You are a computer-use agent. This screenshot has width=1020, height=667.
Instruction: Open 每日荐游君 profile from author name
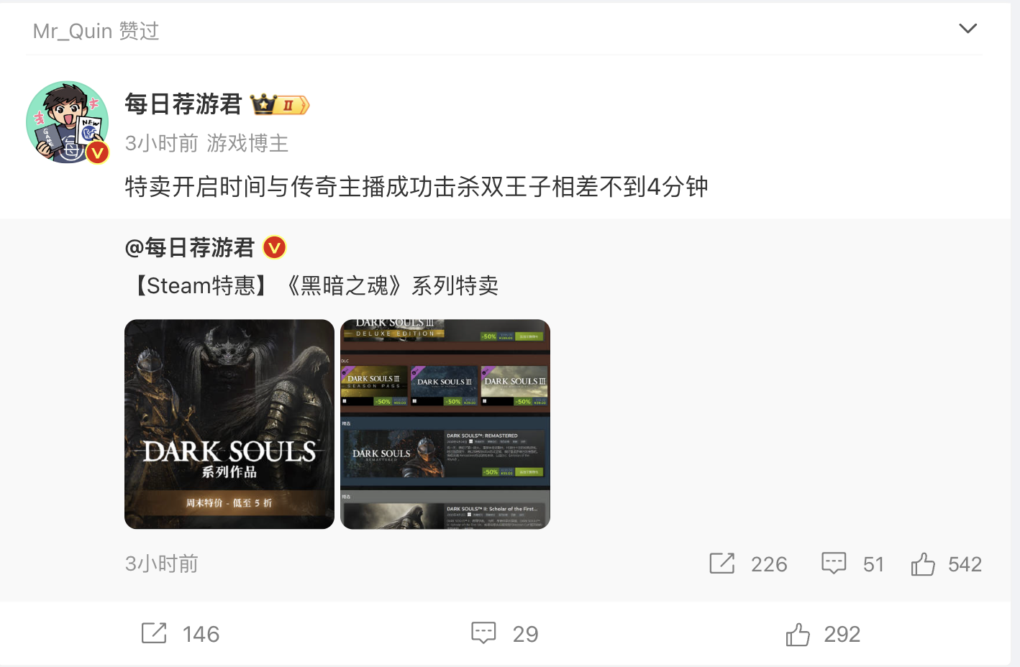pos(183,104)
